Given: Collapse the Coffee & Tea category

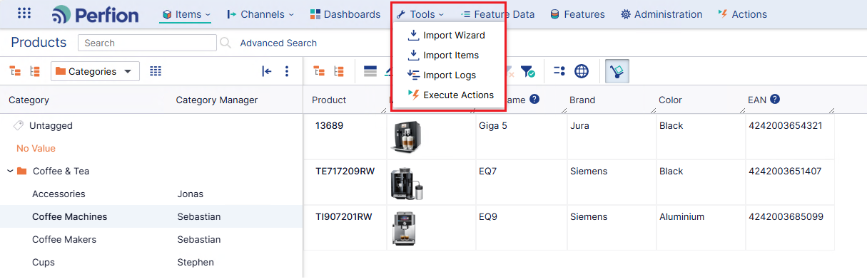Looking at the screenshot, I should (11, 172).
